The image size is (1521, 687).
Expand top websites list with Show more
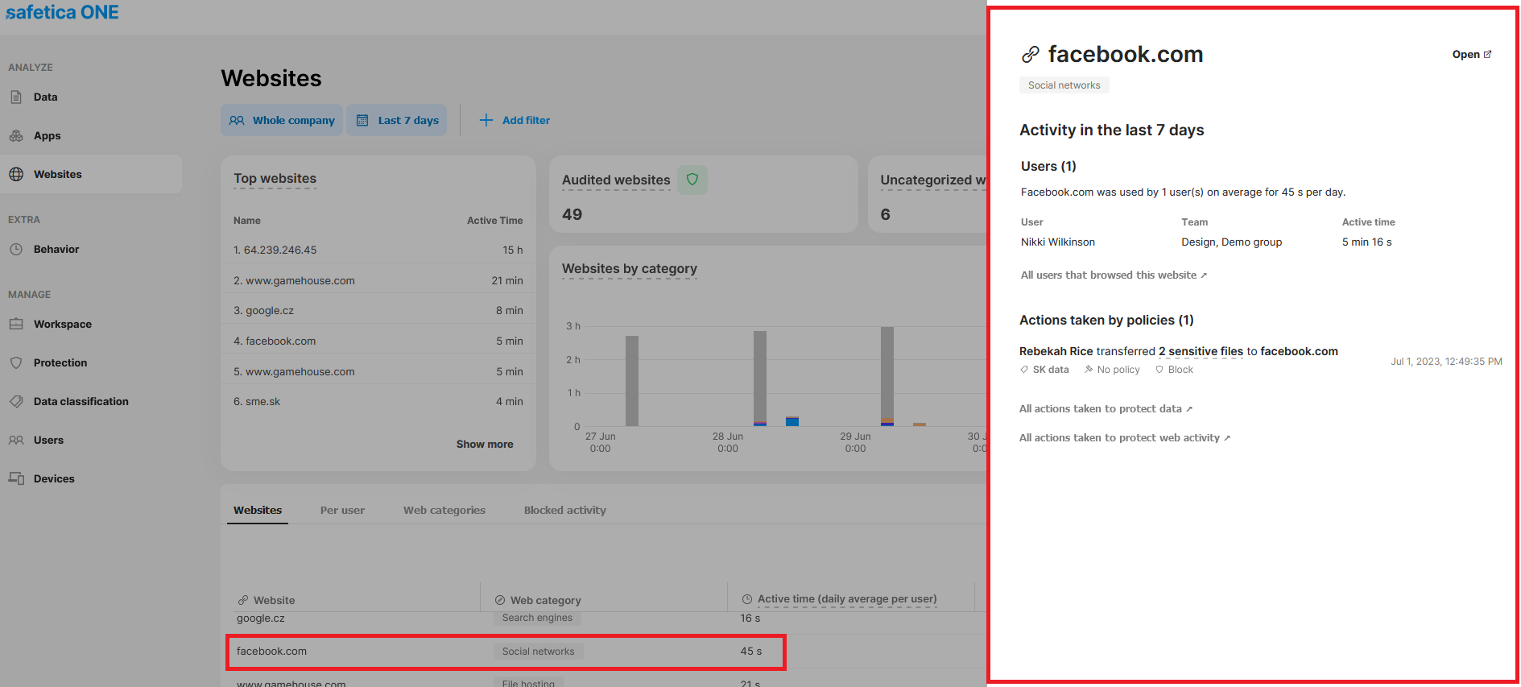(484, 445)
